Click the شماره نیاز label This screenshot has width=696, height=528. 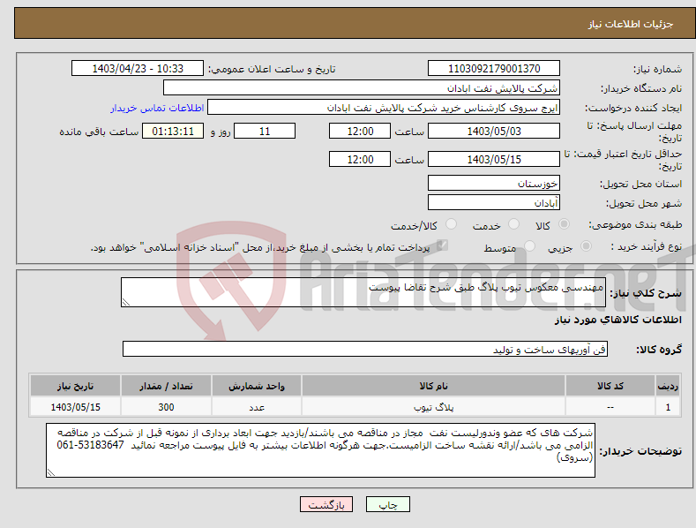[657, 69]
